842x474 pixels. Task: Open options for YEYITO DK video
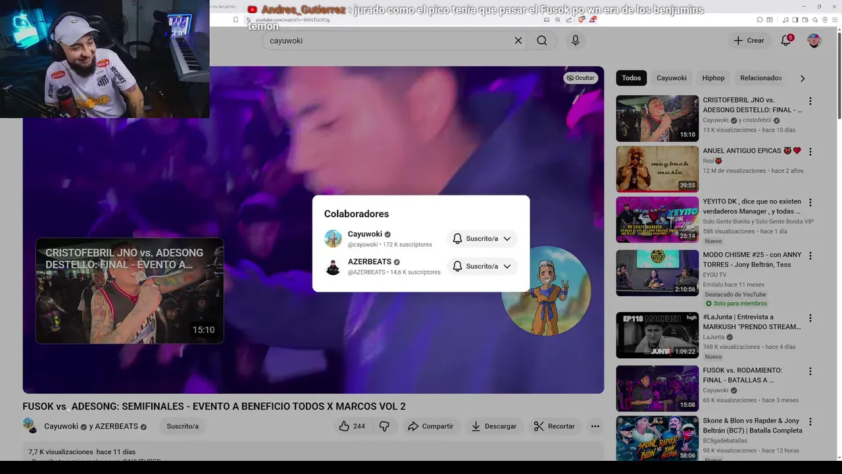click(810, 203)
